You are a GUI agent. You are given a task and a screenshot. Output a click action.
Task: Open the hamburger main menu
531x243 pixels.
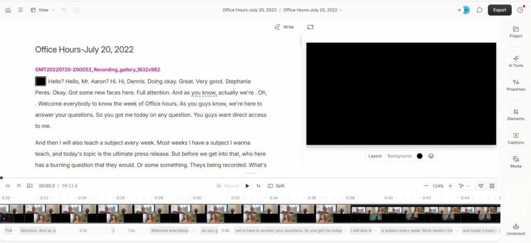tap(20, 10)
